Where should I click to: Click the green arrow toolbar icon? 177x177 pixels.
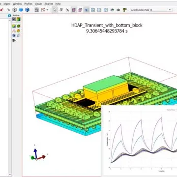tap(112, 10)
